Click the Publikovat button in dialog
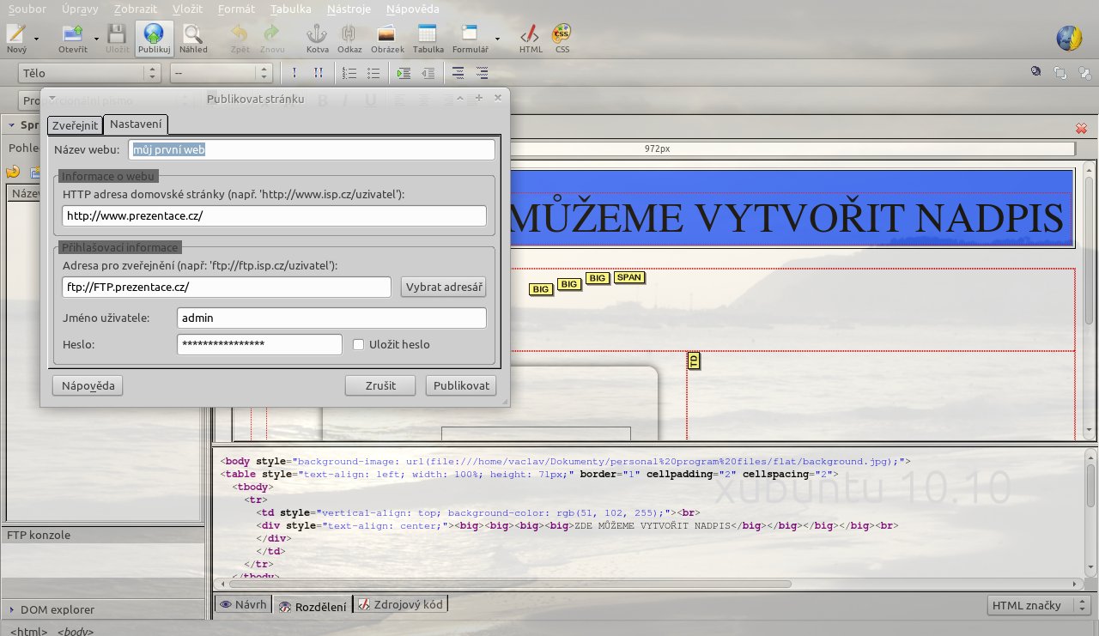 461,385
